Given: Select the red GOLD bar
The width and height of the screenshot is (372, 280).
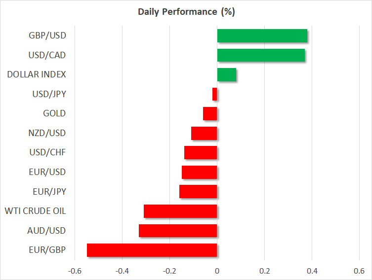Looking at the screenshot, I should tap(210, 114).
